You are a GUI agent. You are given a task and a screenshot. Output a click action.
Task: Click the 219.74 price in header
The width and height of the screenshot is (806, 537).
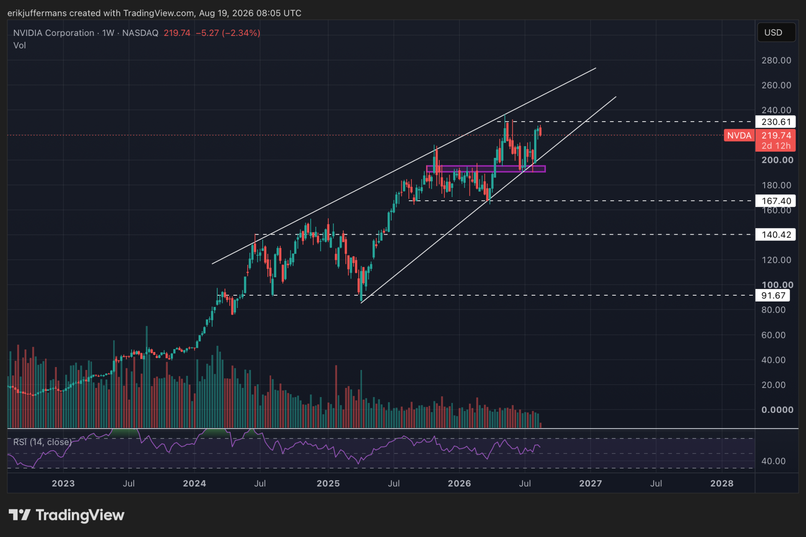[177, 33]
